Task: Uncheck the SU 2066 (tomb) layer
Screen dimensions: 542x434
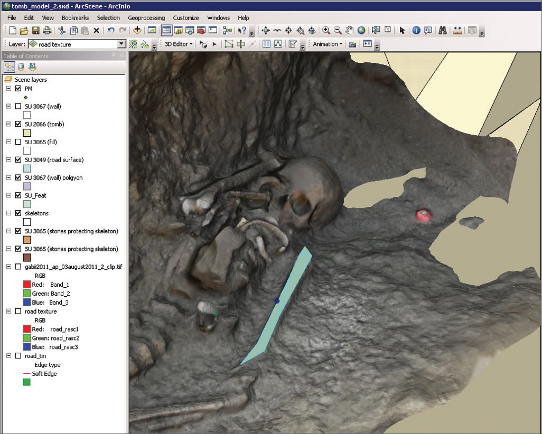Action: [x=18, y=124]
